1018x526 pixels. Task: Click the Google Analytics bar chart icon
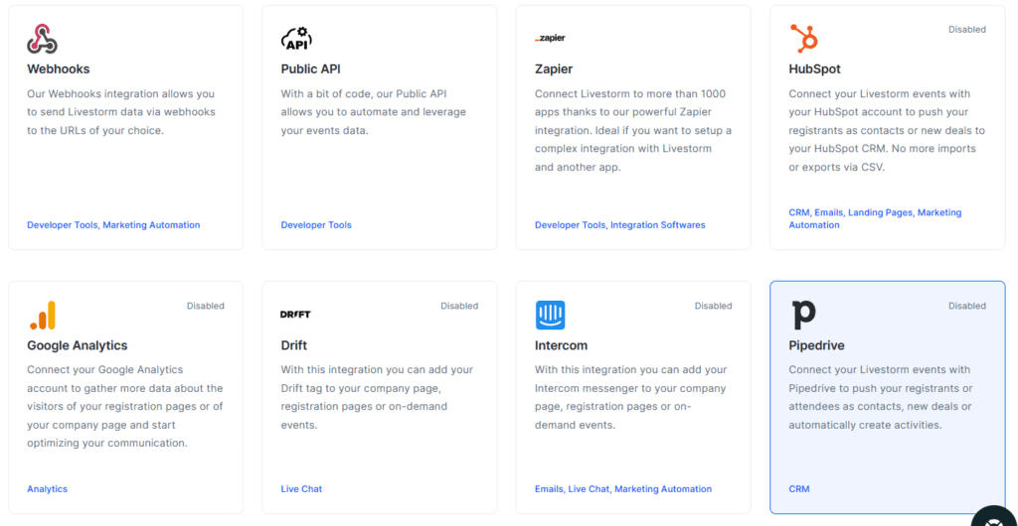[43, 315]
